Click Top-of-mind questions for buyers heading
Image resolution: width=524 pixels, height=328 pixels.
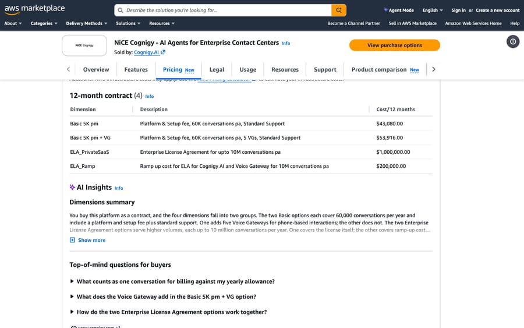[120, 265]
